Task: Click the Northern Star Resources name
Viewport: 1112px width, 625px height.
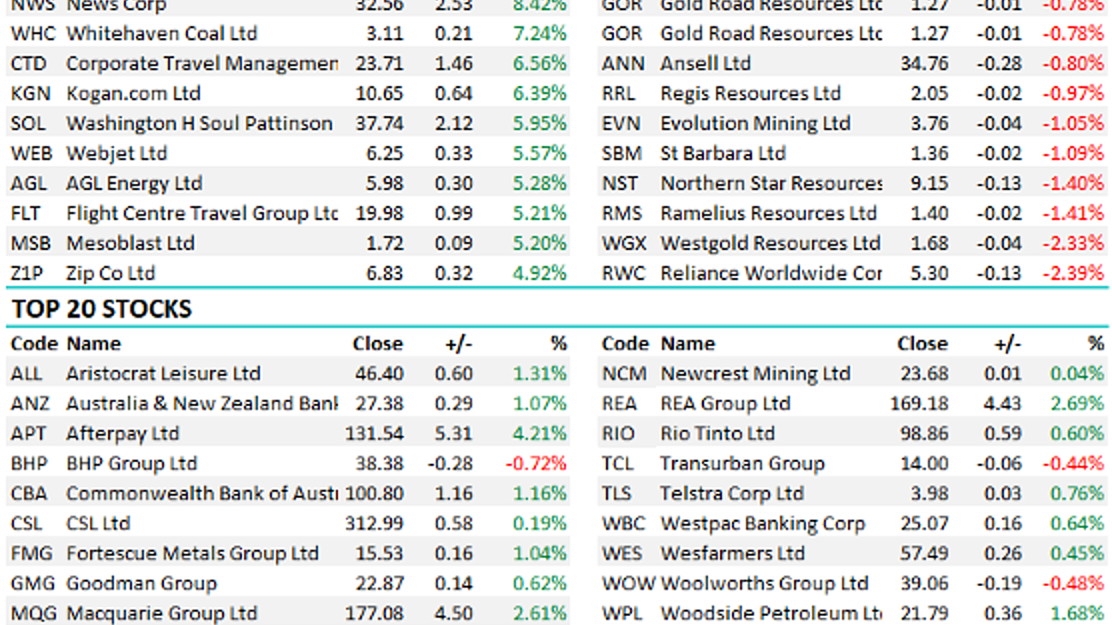Action: tap(771, 183)
